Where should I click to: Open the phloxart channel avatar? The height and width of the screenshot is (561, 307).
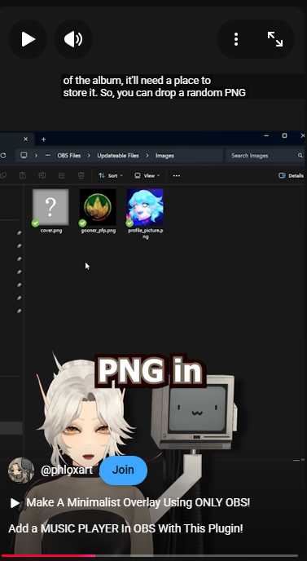pyautogui.click(x=21, y=470)
